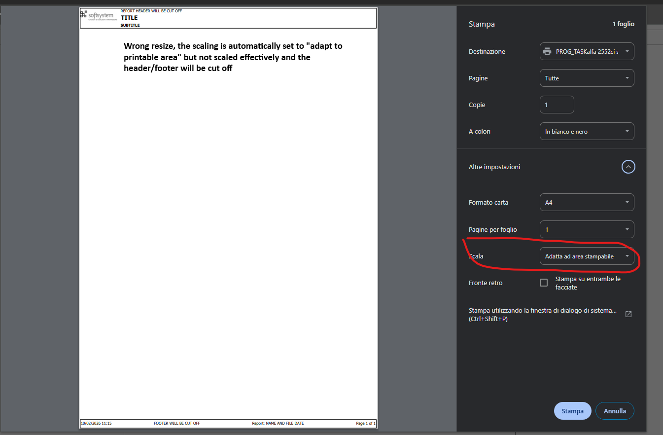Open the Pagine per foglio dropdown
Viewport: 663px width, 435px height.
[587, 229]
